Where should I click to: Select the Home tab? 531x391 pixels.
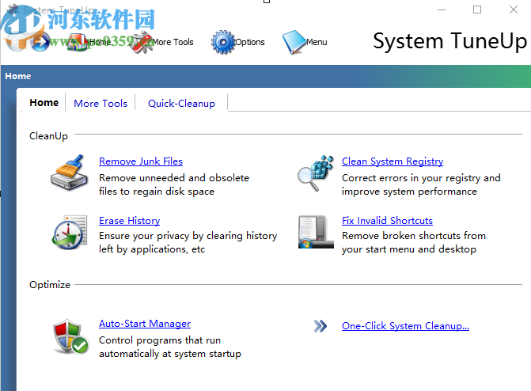[44, 103]
